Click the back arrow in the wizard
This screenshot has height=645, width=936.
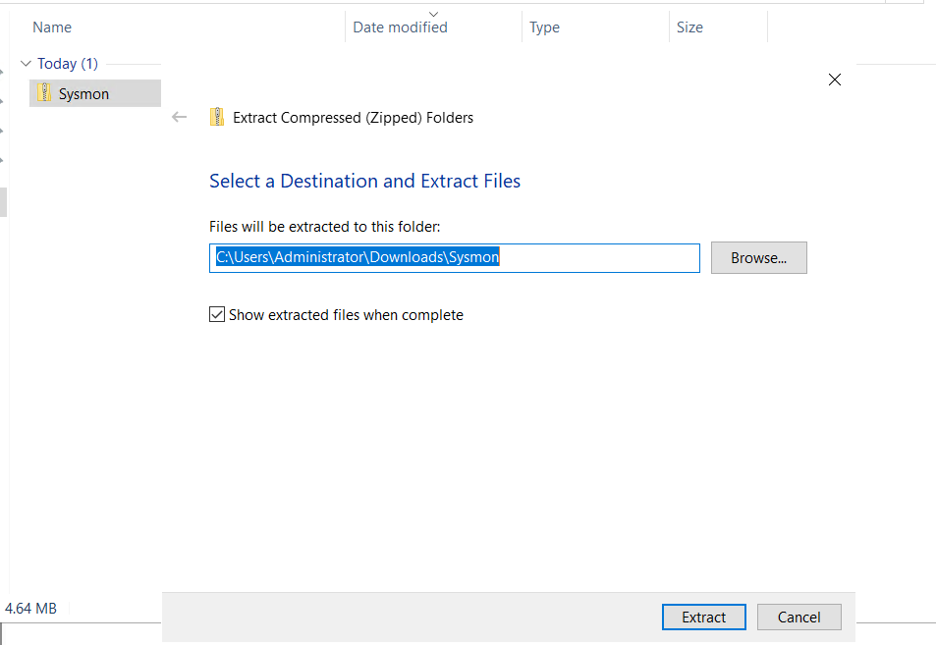pos(179,117)
